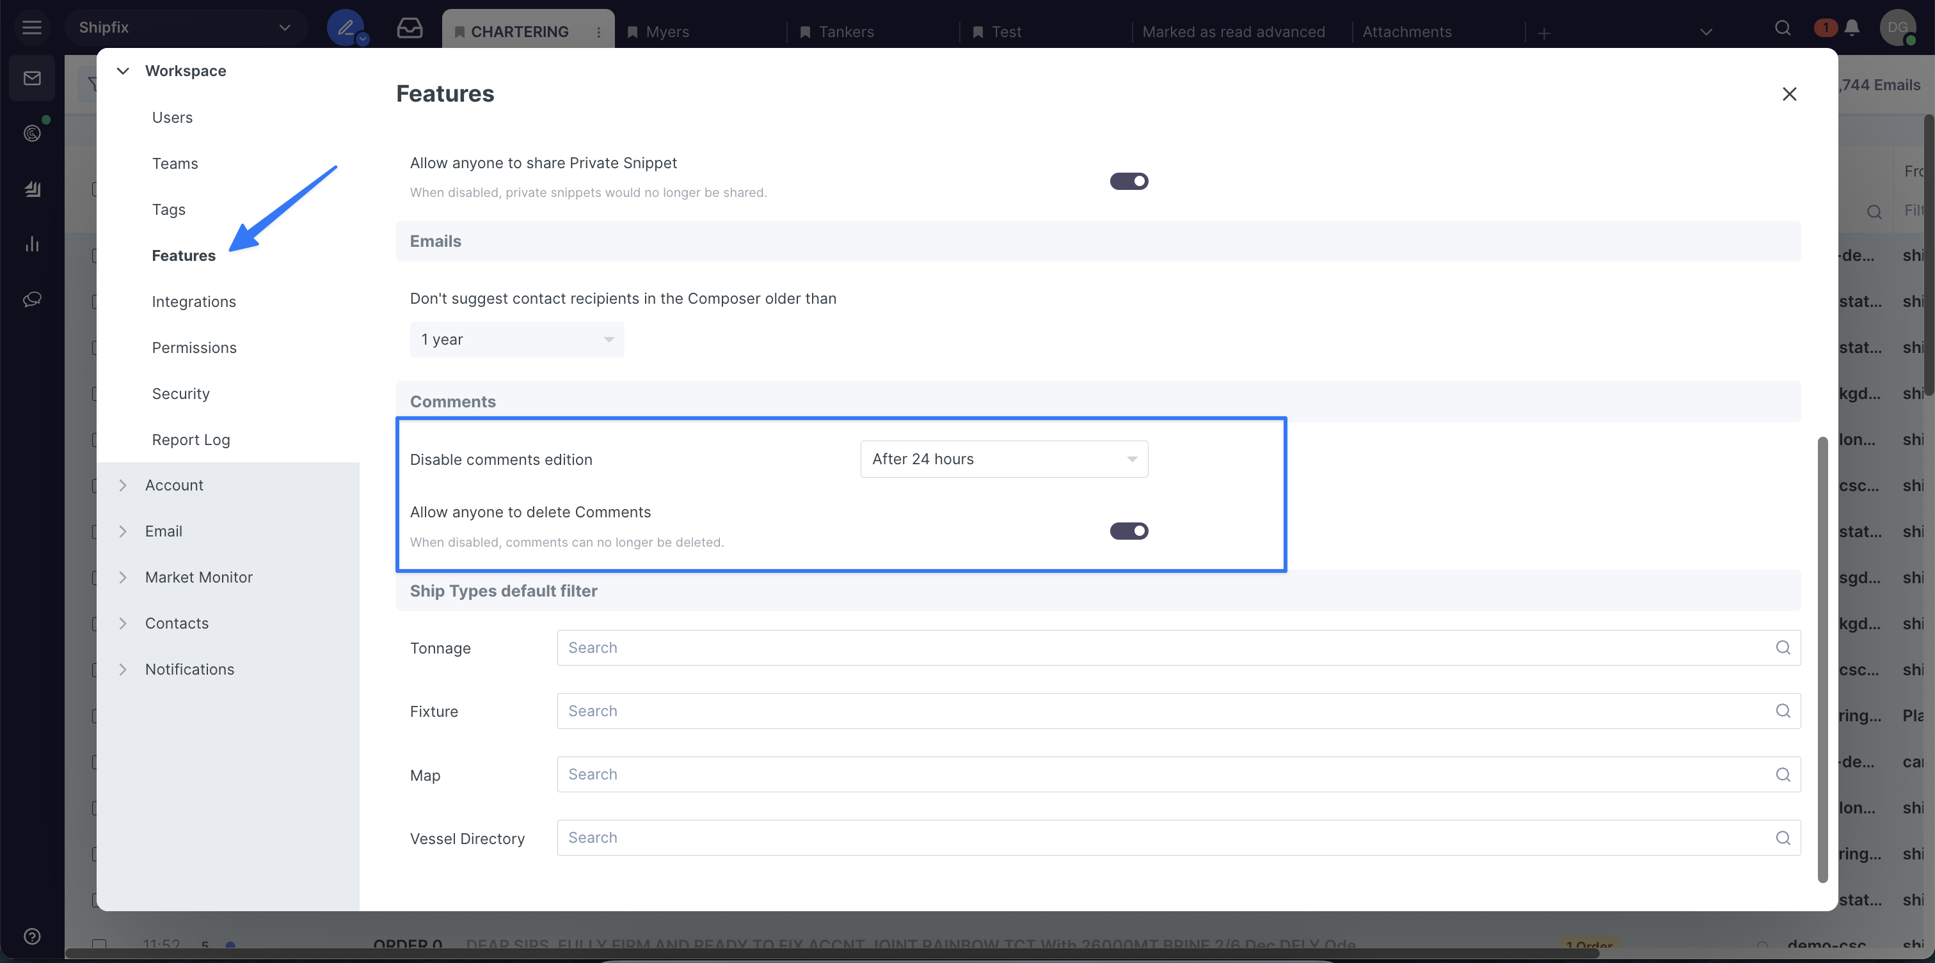Switch to the Tankers tab
Viewport: 1935px width, 963px height.
pyautogui.click(x=846, y=31)
